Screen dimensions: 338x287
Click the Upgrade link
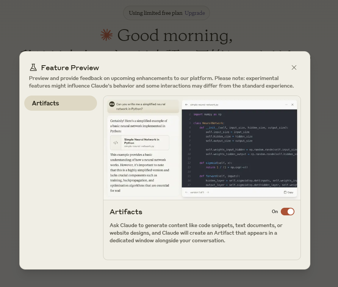[195, 13]
